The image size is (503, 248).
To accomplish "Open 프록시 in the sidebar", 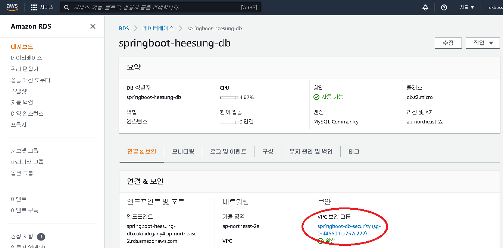I will coord(19,125).
